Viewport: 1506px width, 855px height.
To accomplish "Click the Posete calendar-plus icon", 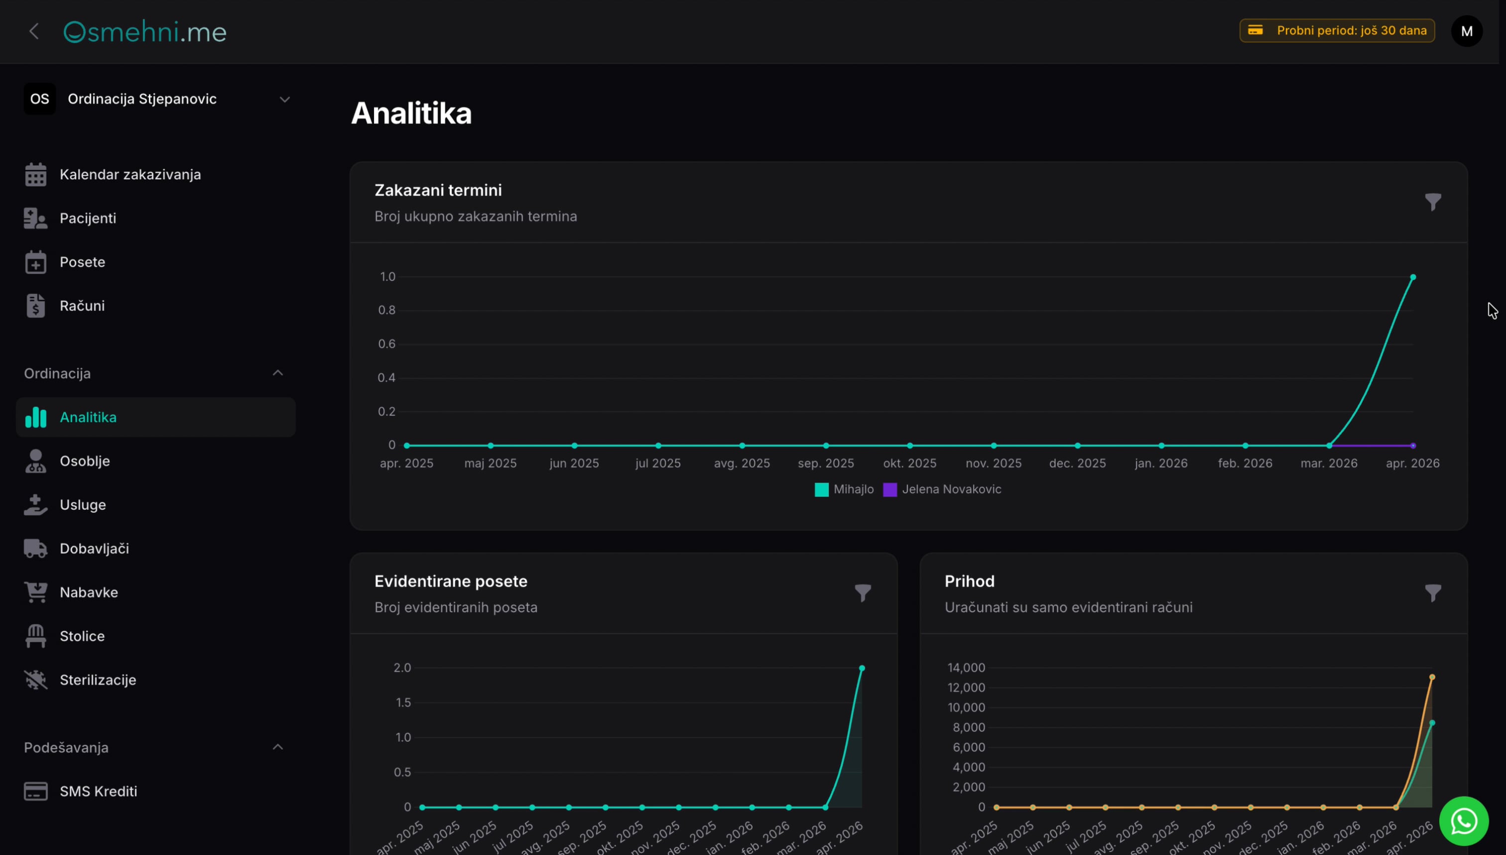I will pos(36,262).
